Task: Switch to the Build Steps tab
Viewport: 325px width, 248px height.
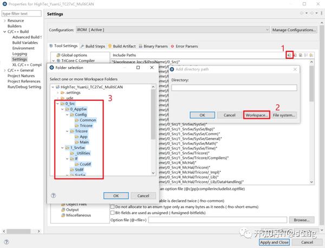Action: 93,46
